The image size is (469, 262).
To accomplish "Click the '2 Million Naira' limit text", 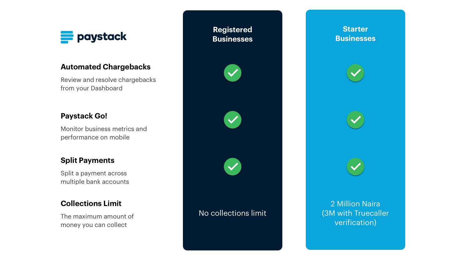I will (x=355, y=204).
